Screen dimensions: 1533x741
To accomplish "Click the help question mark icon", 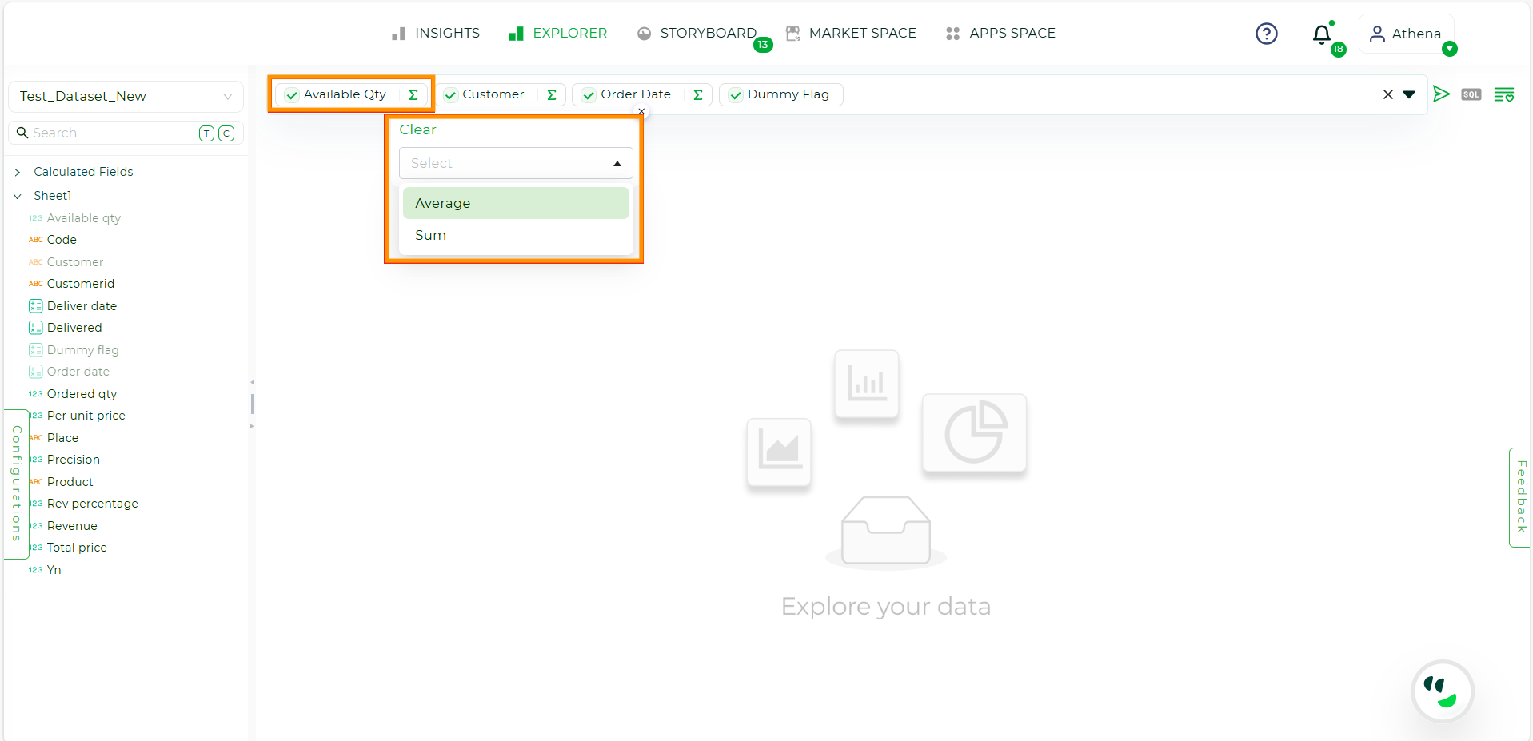I will 1266,34.
